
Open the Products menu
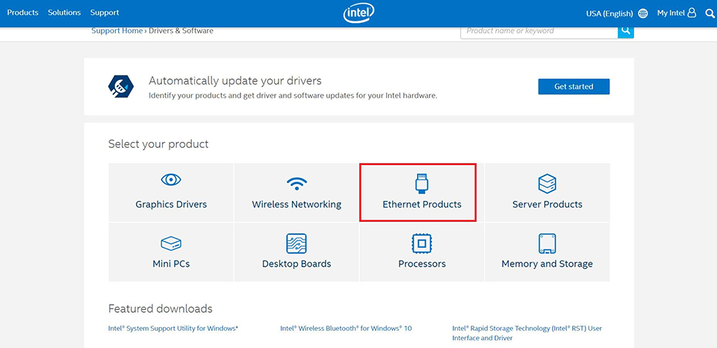[23, 13]
